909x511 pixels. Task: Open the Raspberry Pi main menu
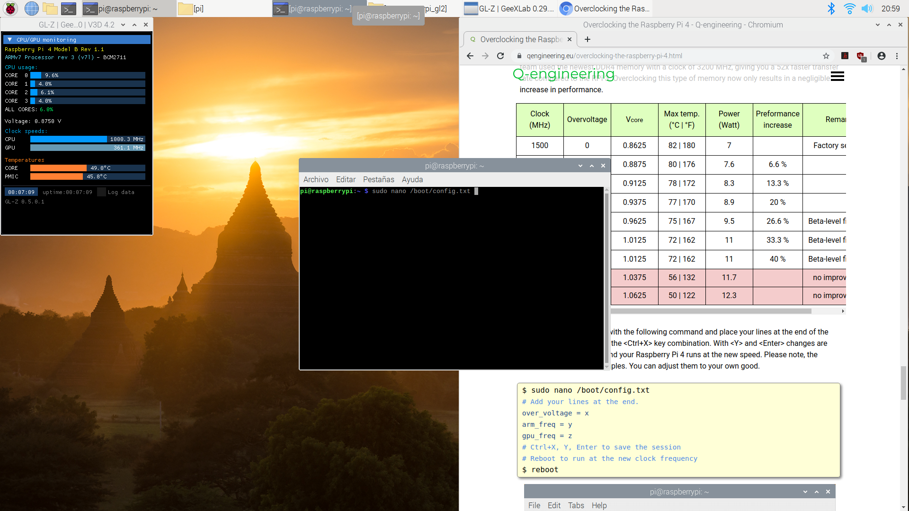click(x=10, y=8)
